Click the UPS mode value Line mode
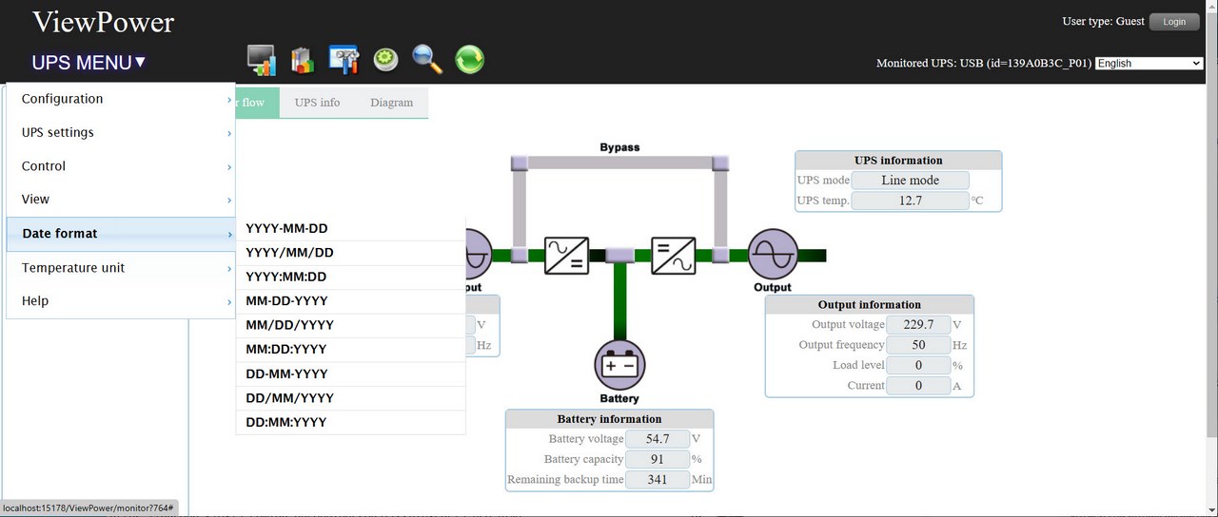The height and width of the screenshot is (517, 1218). (x=911, y=181)
